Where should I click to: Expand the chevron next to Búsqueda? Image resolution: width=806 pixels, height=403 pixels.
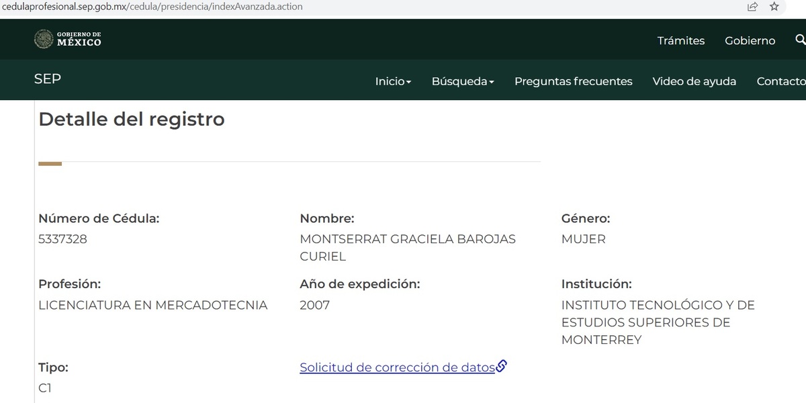coord(490,81)
